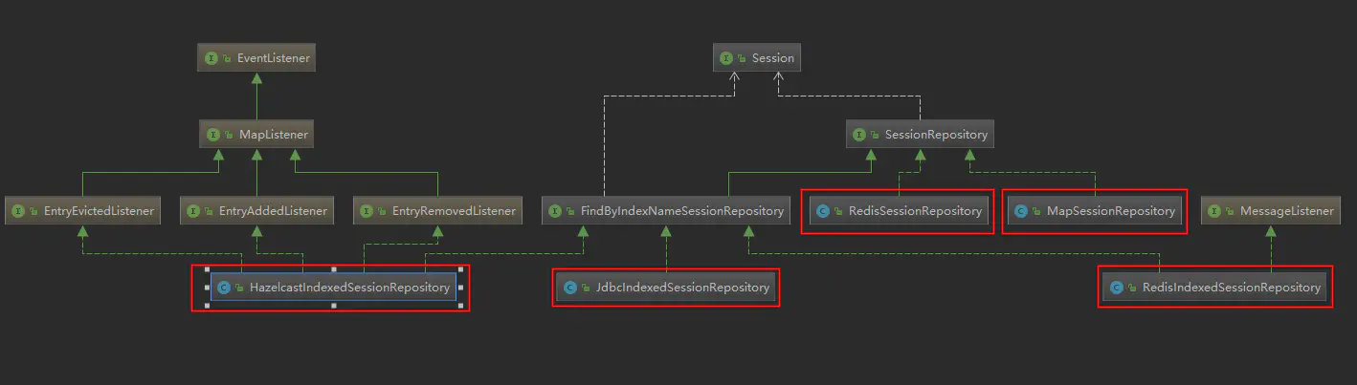Screen dimensions: 1357x385
Task: Click the interface icon of Session
Action: click(727, 58)
